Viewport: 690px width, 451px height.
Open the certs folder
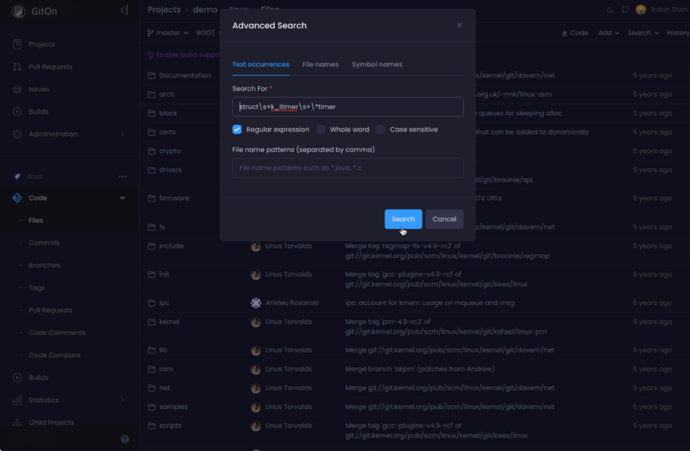[x=167, y=132]
